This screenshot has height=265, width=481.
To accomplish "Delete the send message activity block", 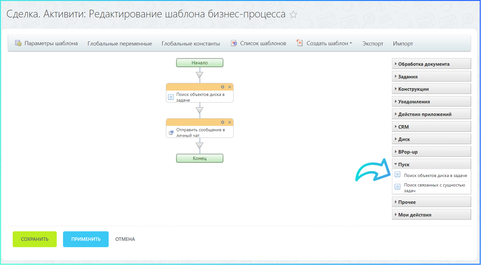I will click(230, 122).
